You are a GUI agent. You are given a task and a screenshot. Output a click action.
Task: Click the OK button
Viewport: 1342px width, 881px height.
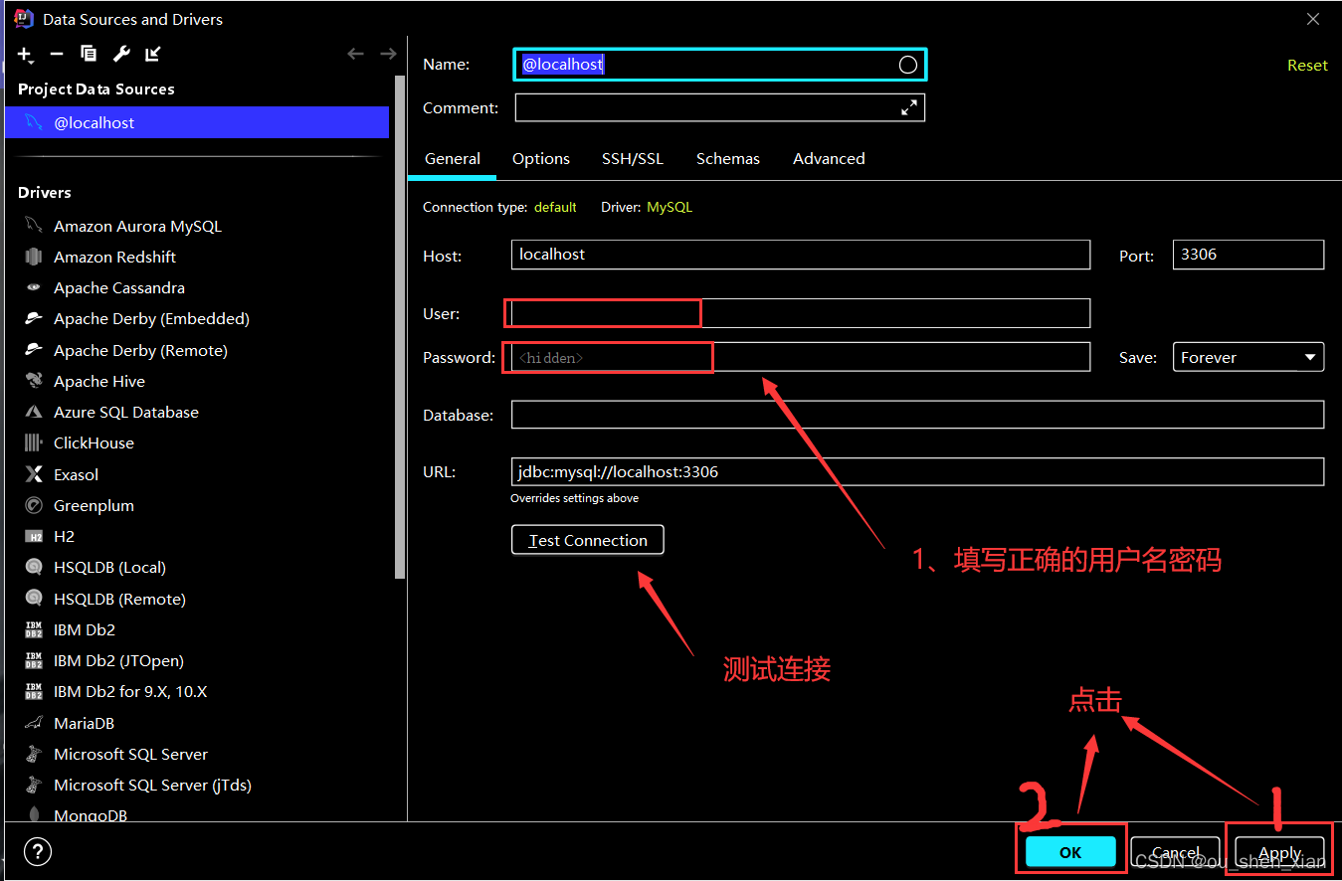(x=1070, y=852)
